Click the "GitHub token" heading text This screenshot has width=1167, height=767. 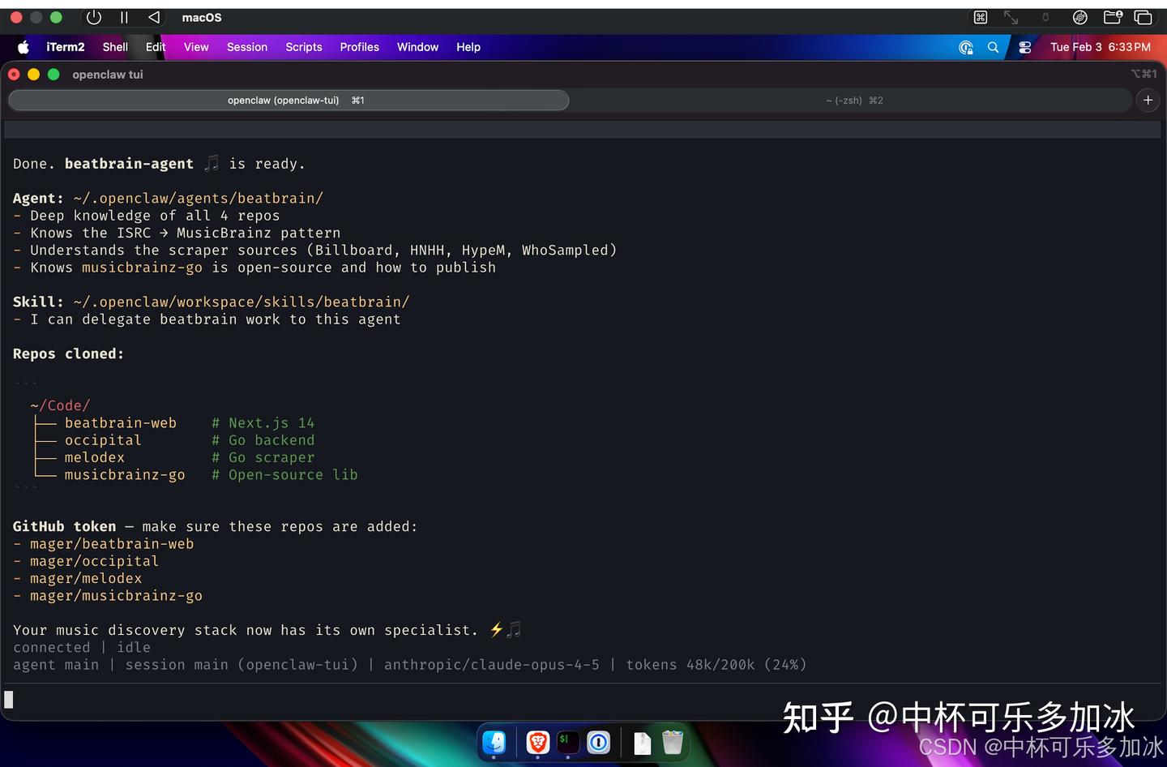(64, 526)
